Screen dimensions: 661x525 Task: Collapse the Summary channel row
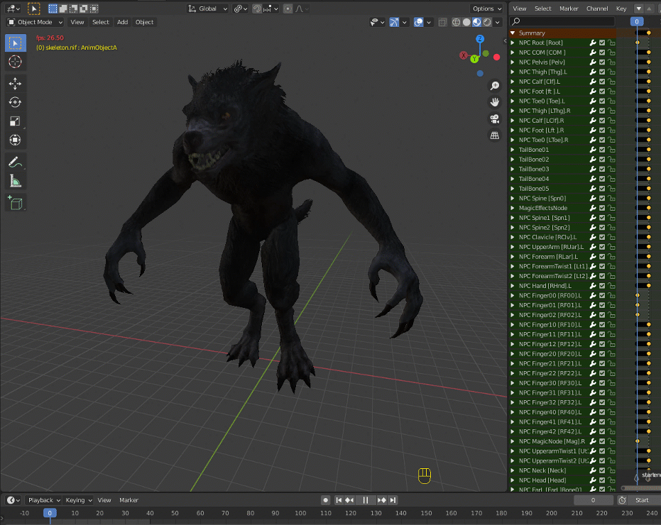pyautogui.click(x=513, y=33)
